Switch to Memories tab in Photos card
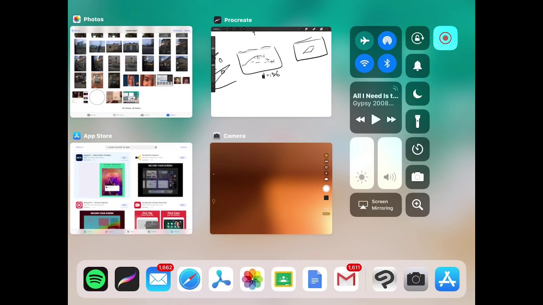This screenshot has width=543, height=305. [118, 115]
